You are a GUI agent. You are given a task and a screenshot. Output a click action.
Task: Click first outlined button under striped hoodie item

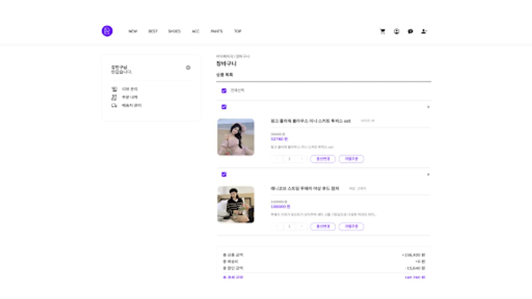[x=323, y=226]
